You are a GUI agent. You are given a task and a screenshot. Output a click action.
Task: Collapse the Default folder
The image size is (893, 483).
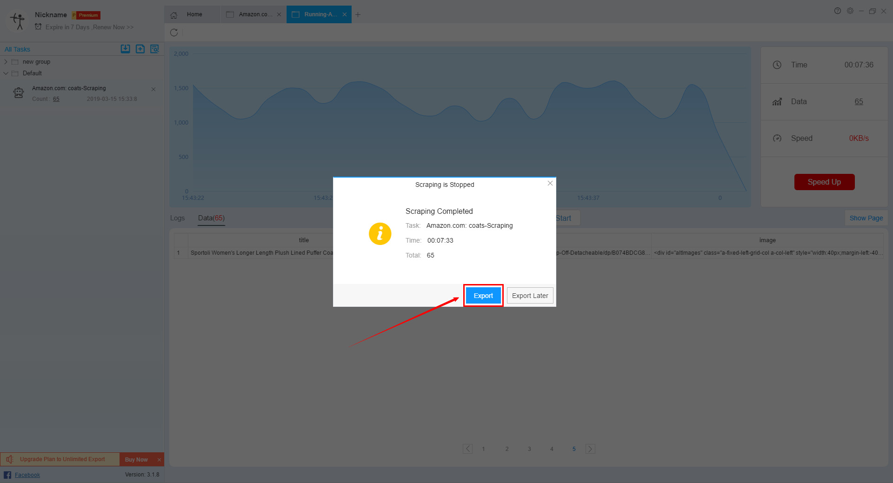(6, 73)
